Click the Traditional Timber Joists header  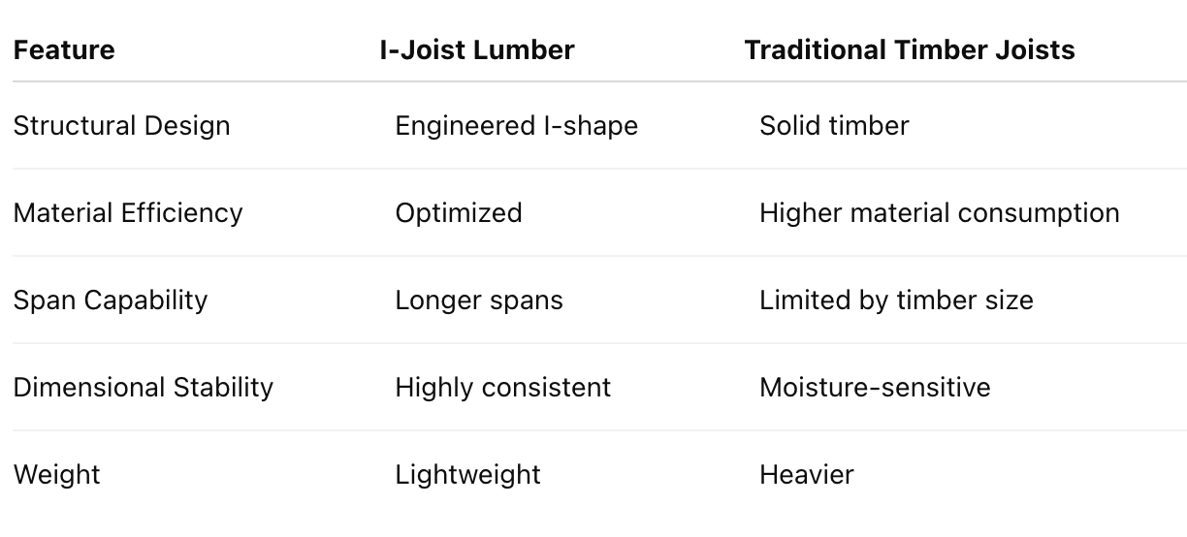pyautogui.click(x=910, y=50)
